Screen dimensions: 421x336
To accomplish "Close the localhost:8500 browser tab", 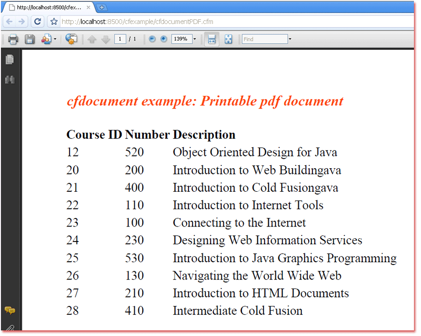I will pyautogui.click(x=88, y=8).
